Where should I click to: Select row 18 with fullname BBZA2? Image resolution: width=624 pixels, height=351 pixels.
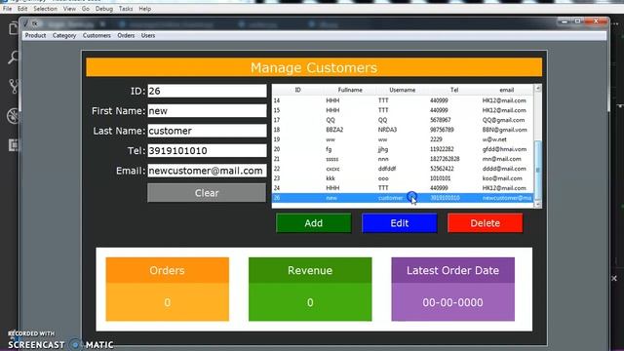(403, 130)
